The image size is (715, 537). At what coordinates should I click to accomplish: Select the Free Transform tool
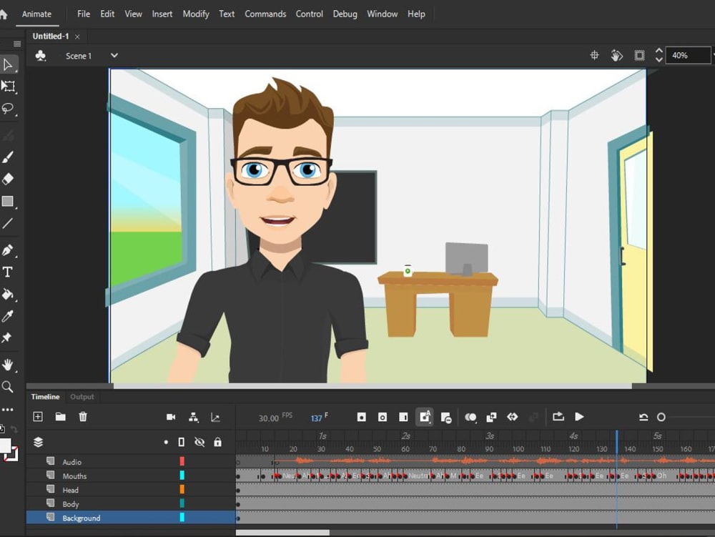(x=8, y=86)
